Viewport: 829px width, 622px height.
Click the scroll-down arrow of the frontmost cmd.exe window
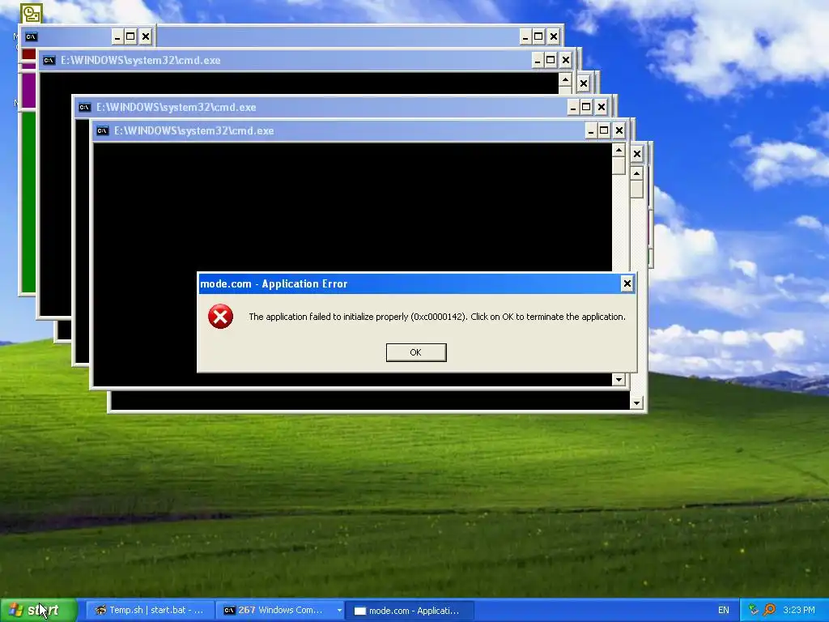coord(619,379)
